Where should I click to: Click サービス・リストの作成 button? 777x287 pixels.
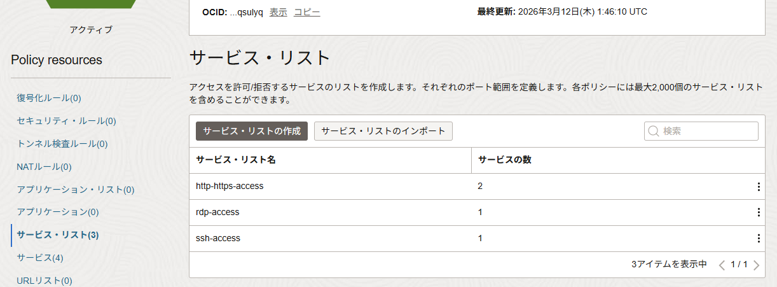pos(252,131)
